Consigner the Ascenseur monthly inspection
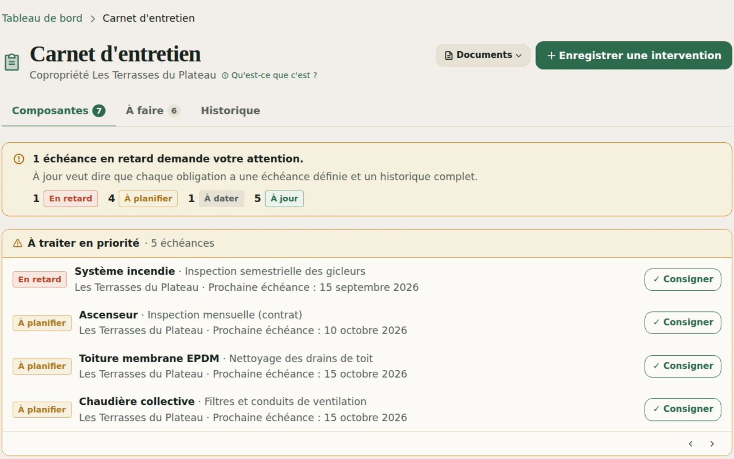 click(683, 322)
